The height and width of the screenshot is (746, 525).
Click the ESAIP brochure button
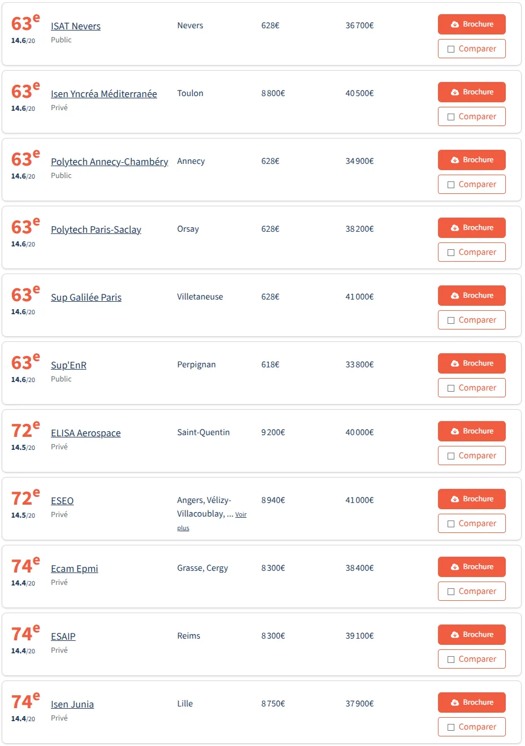coord(471,635)
